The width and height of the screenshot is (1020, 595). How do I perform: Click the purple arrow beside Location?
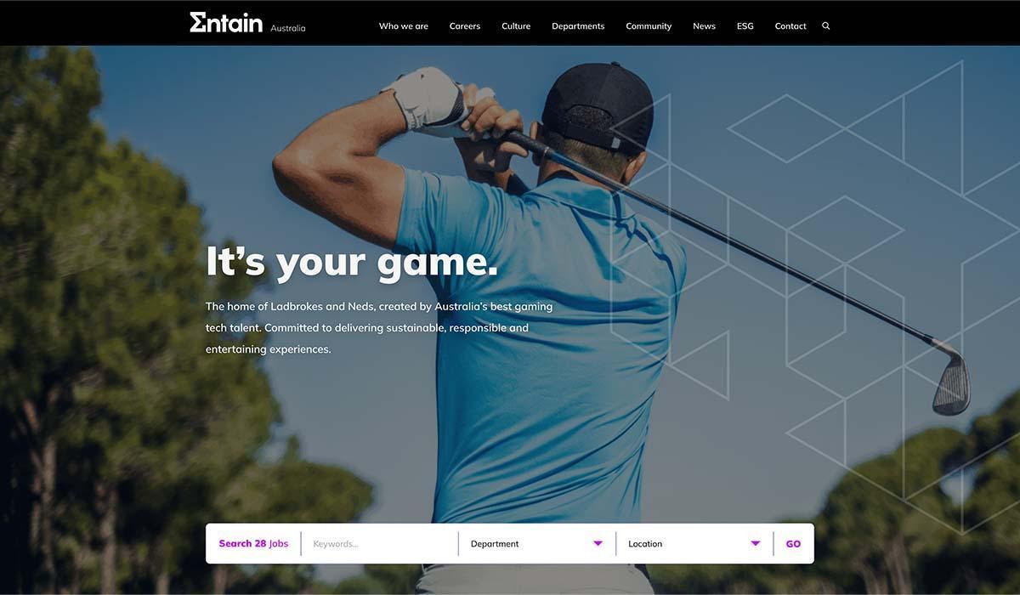[755, 544]
